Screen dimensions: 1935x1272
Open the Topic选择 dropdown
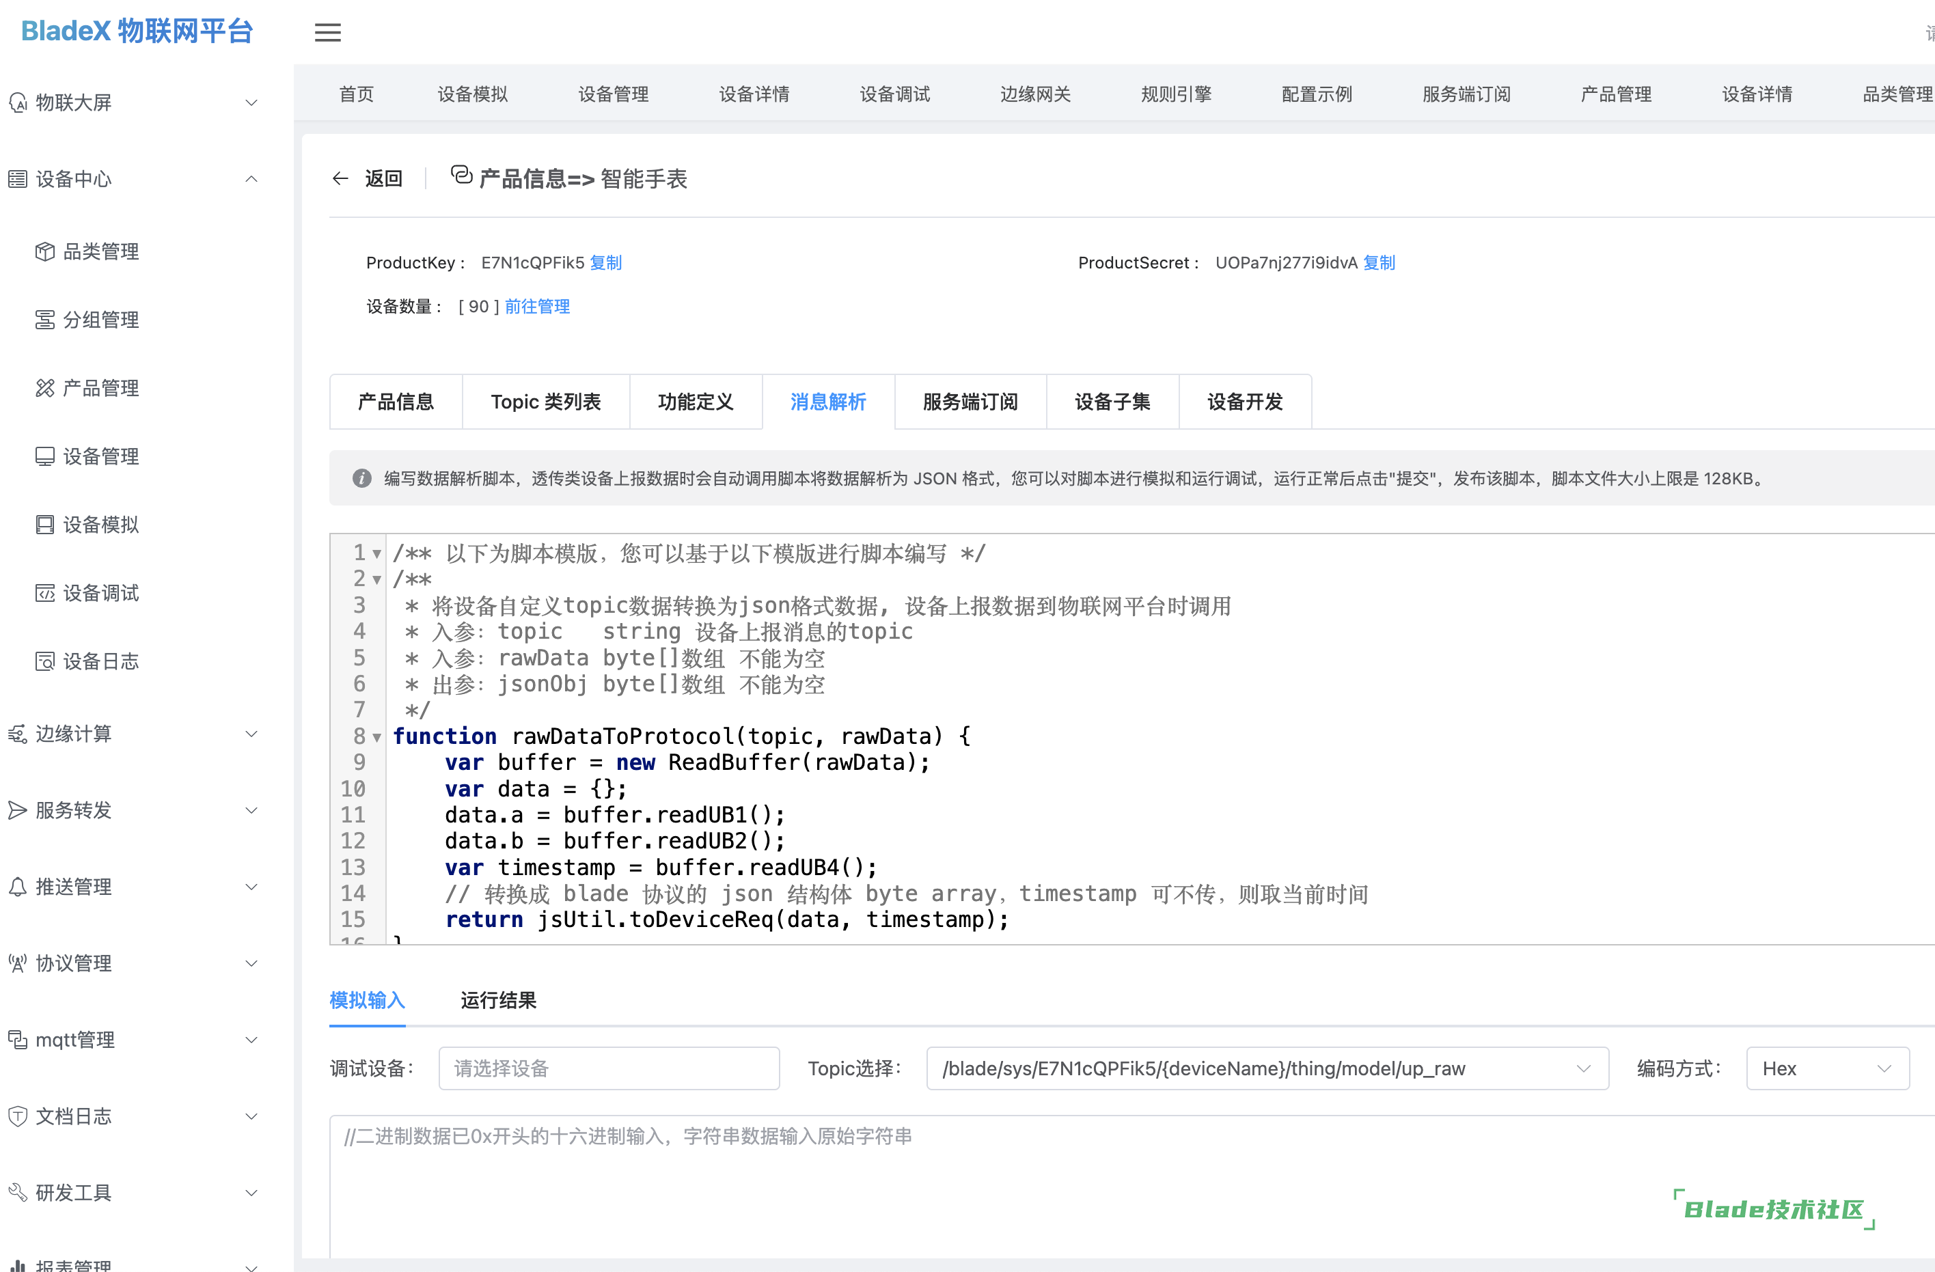[x=1266, y=1068]
